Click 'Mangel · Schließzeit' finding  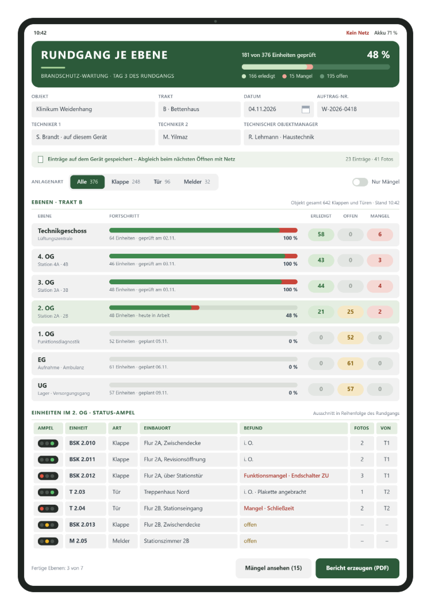coord(269,509)
